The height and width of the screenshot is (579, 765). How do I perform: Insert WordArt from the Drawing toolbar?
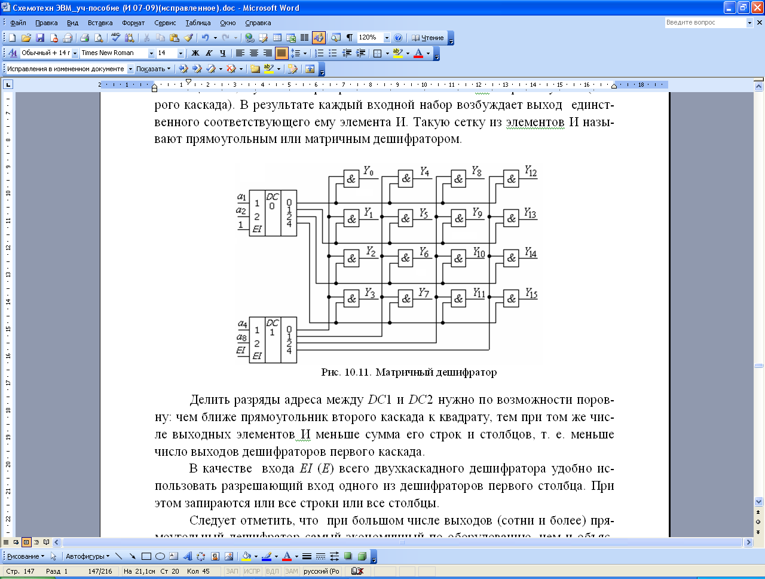coord(187,556)
